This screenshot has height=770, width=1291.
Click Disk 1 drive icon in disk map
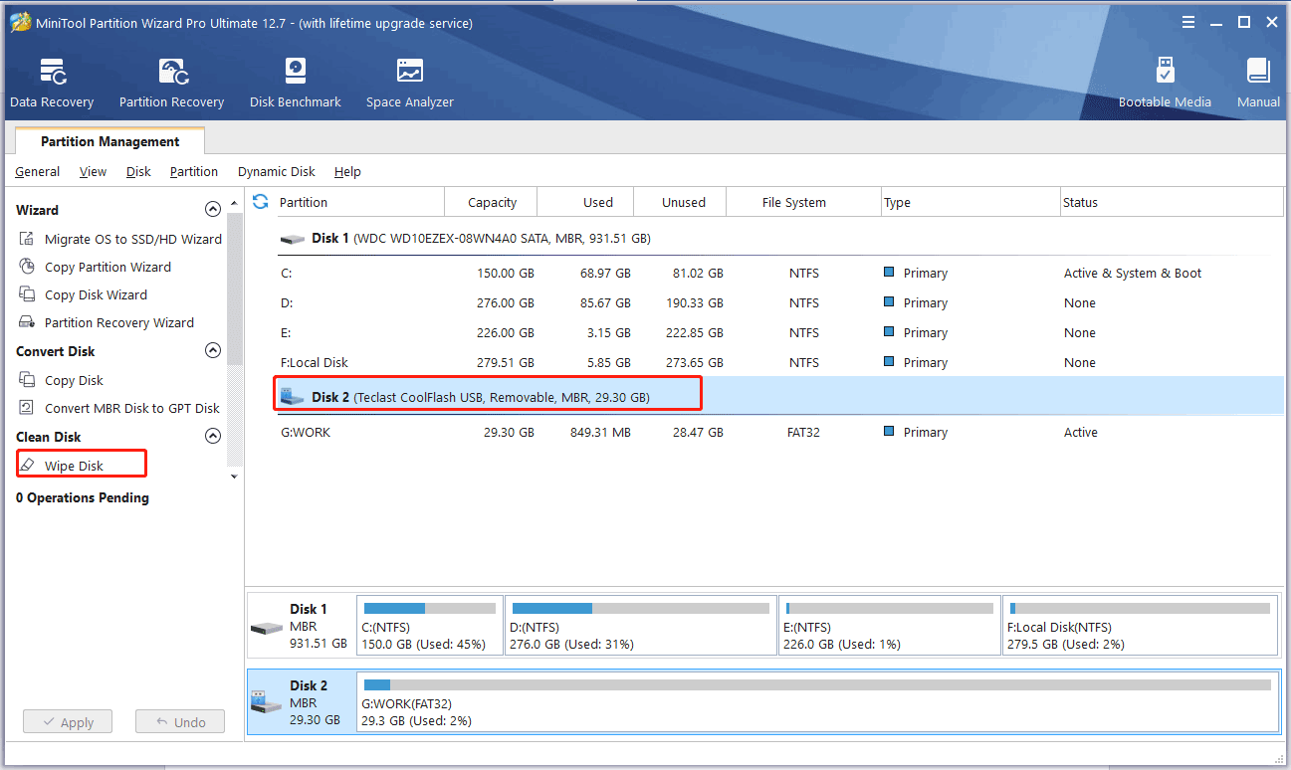[267, 628]
